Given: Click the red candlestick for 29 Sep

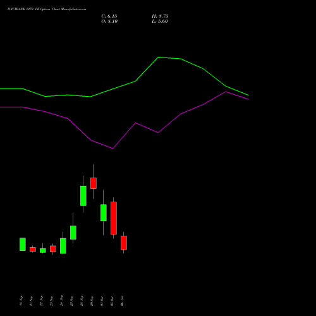Looking at the screenshot, I should [94, 183].
